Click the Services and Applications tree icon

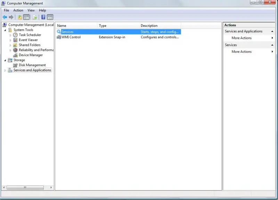[10, 70]
